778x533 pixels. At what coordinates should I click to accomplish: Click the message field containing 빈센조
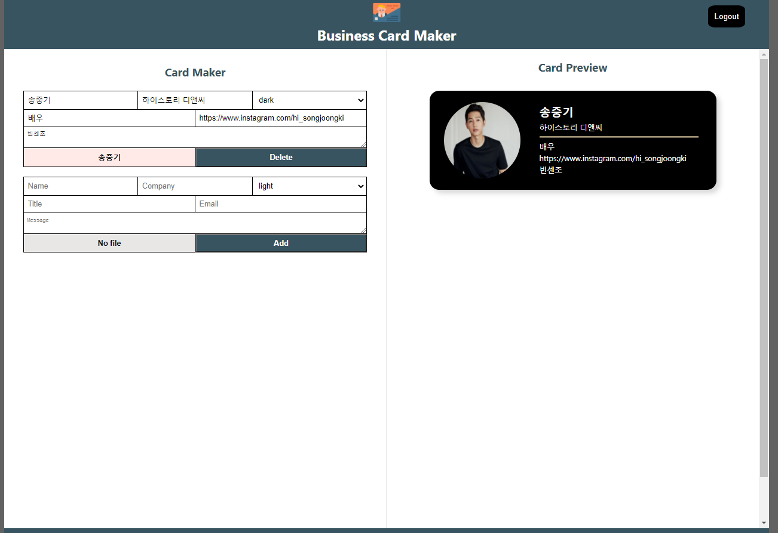click(x=195, y=137)
